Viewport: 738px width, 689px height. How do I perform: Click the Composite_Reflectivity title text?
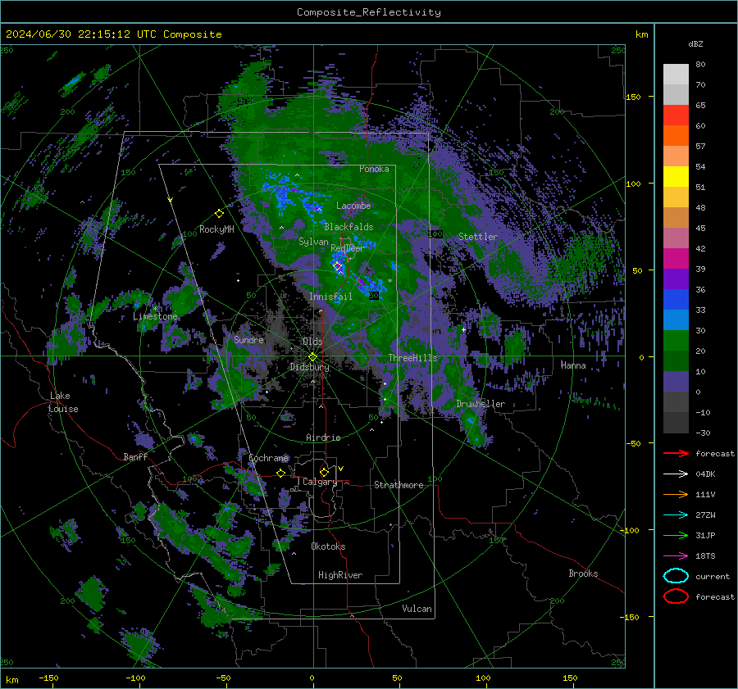pos(369,12)
